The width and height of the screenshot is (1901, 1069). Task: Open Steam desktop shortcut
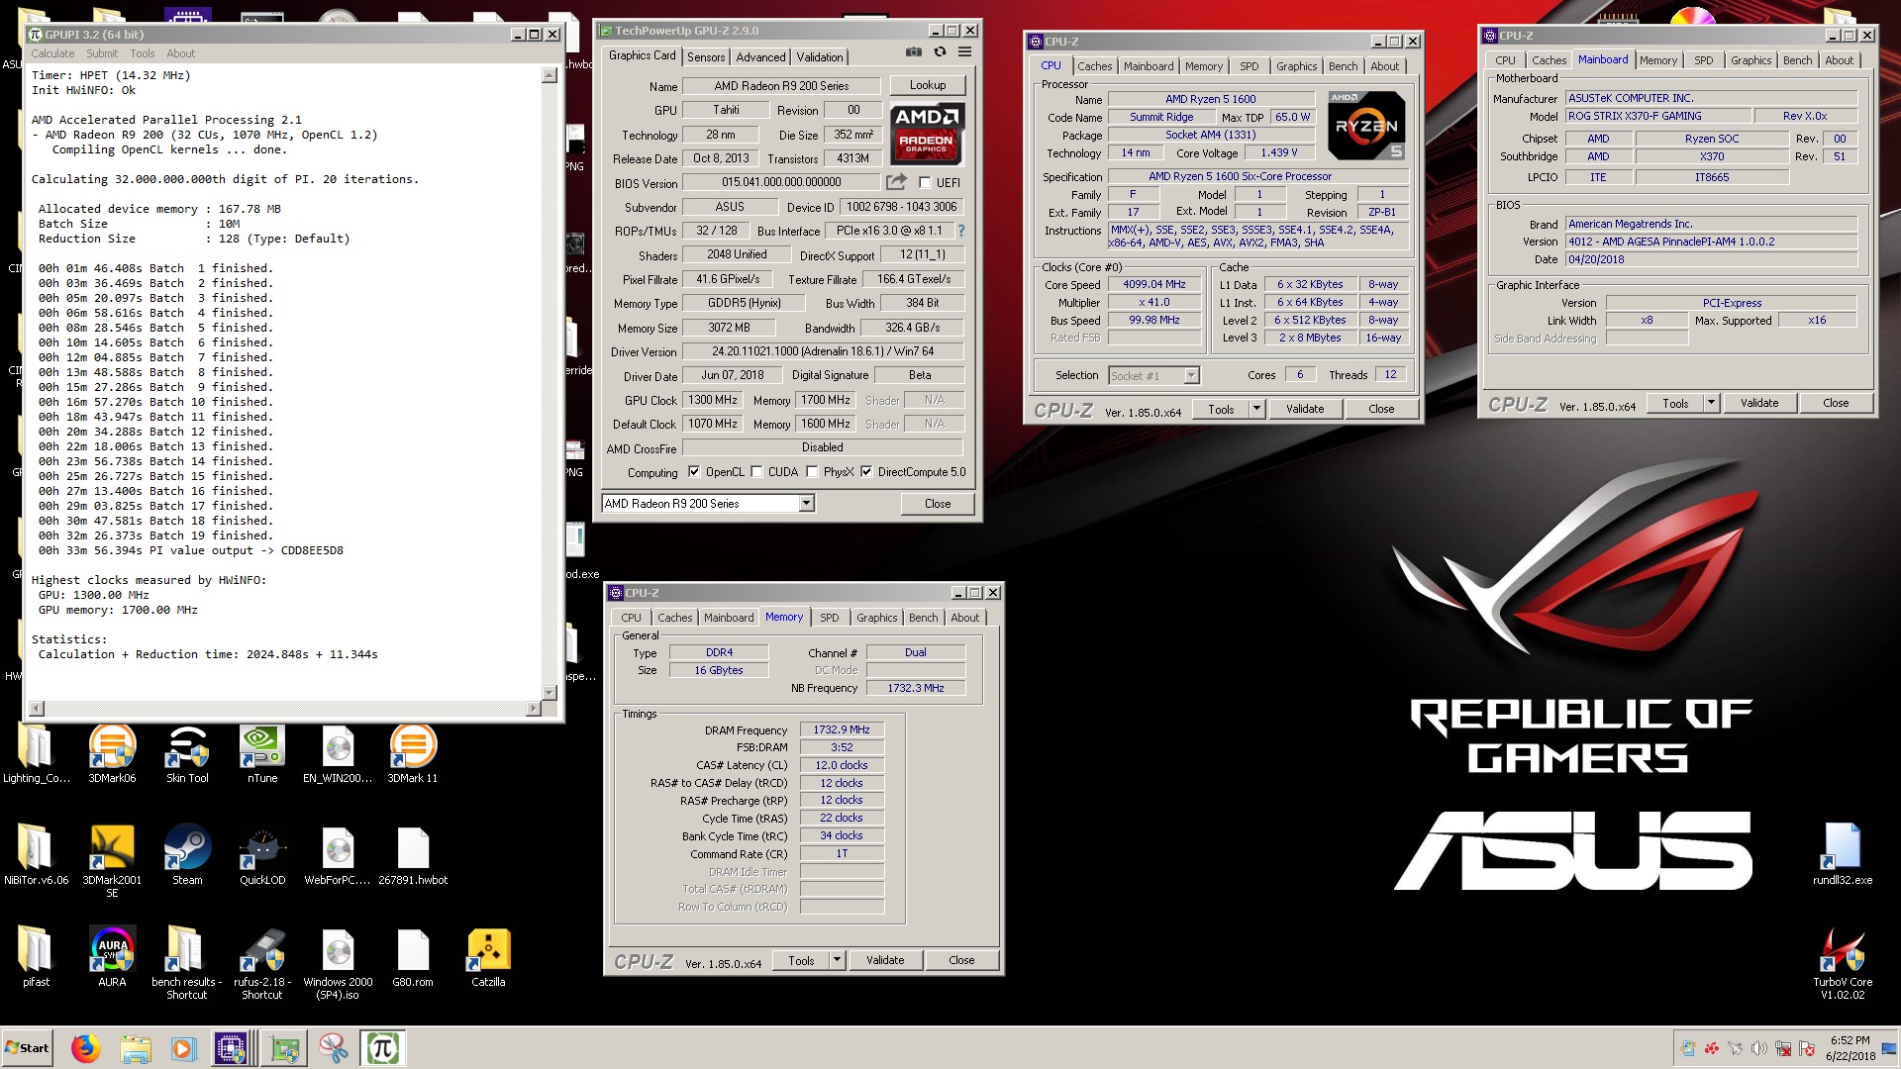(x=187, y=856)
